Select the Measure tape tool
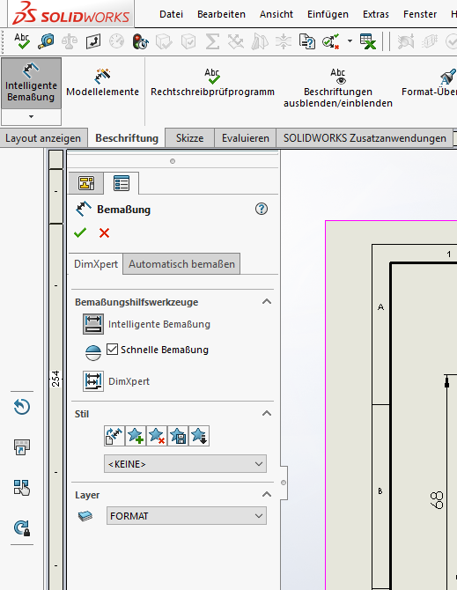 [46, 41]
